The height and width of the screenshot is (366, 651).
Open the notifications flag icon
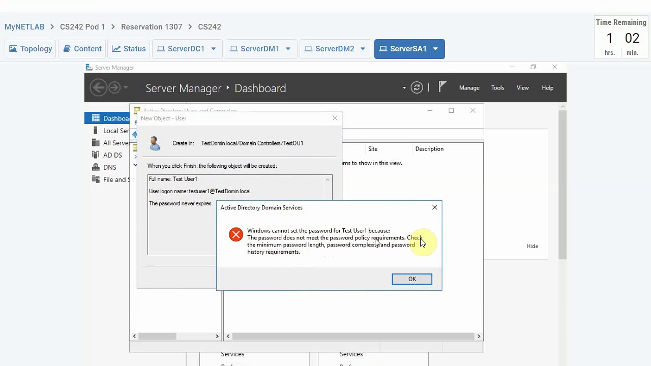[x=442, y=87]
